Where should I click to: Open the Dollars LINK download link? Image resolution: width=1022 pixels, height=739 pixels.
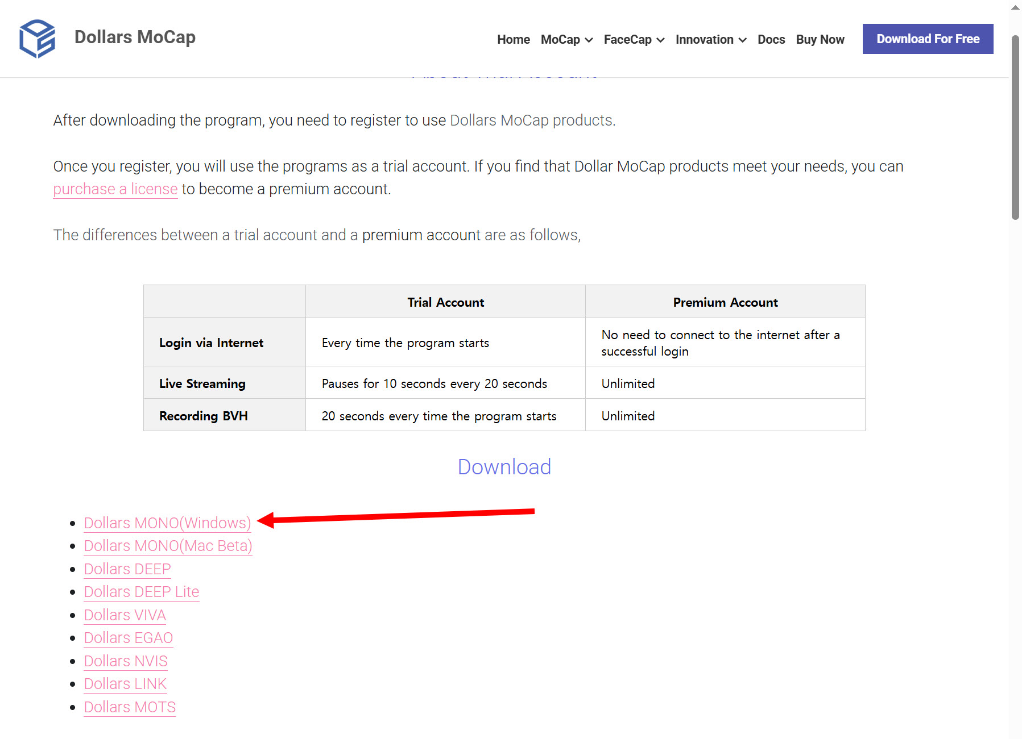(125, 684)
